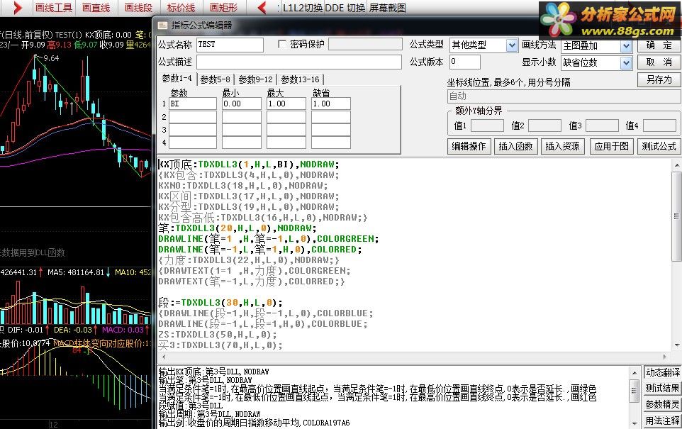
Task: Open the 显示小数 dropdown
Action: (x=626, y=62)
